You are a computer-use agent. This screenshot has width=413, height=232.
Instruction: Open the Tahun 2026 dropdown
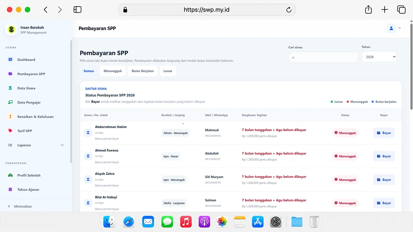(379, 57)
